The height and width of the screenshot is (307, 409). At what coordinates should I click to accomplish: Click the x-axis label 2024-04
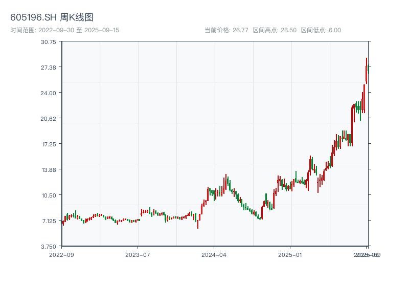pos(214,255)
